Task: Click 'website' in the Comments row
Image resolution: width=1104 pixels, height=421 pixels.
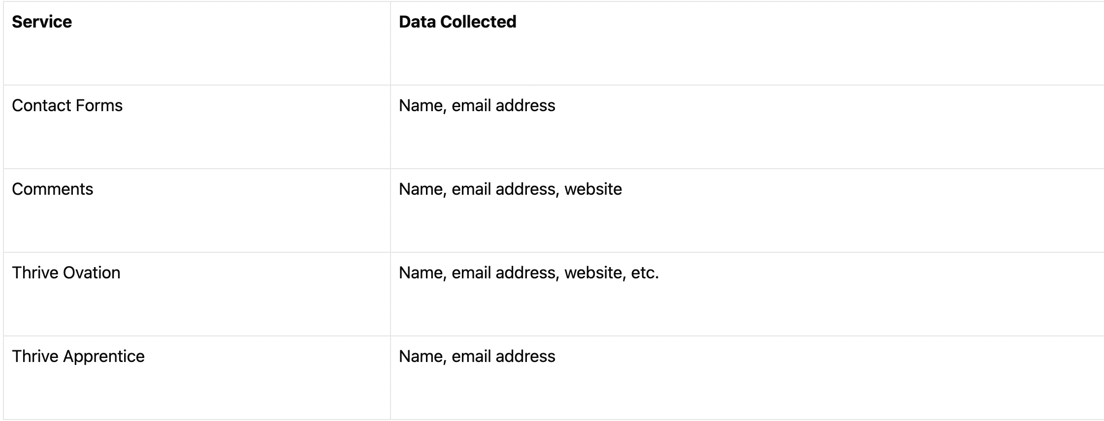Action: tap(593, 189)
